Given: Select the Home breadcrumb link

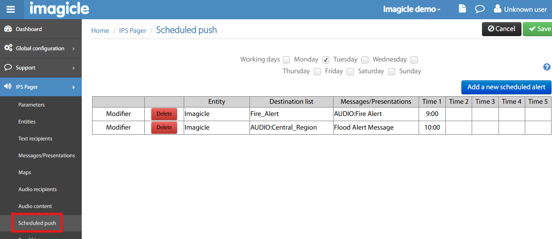Looking at the screenshot, I should pos(100,31).
